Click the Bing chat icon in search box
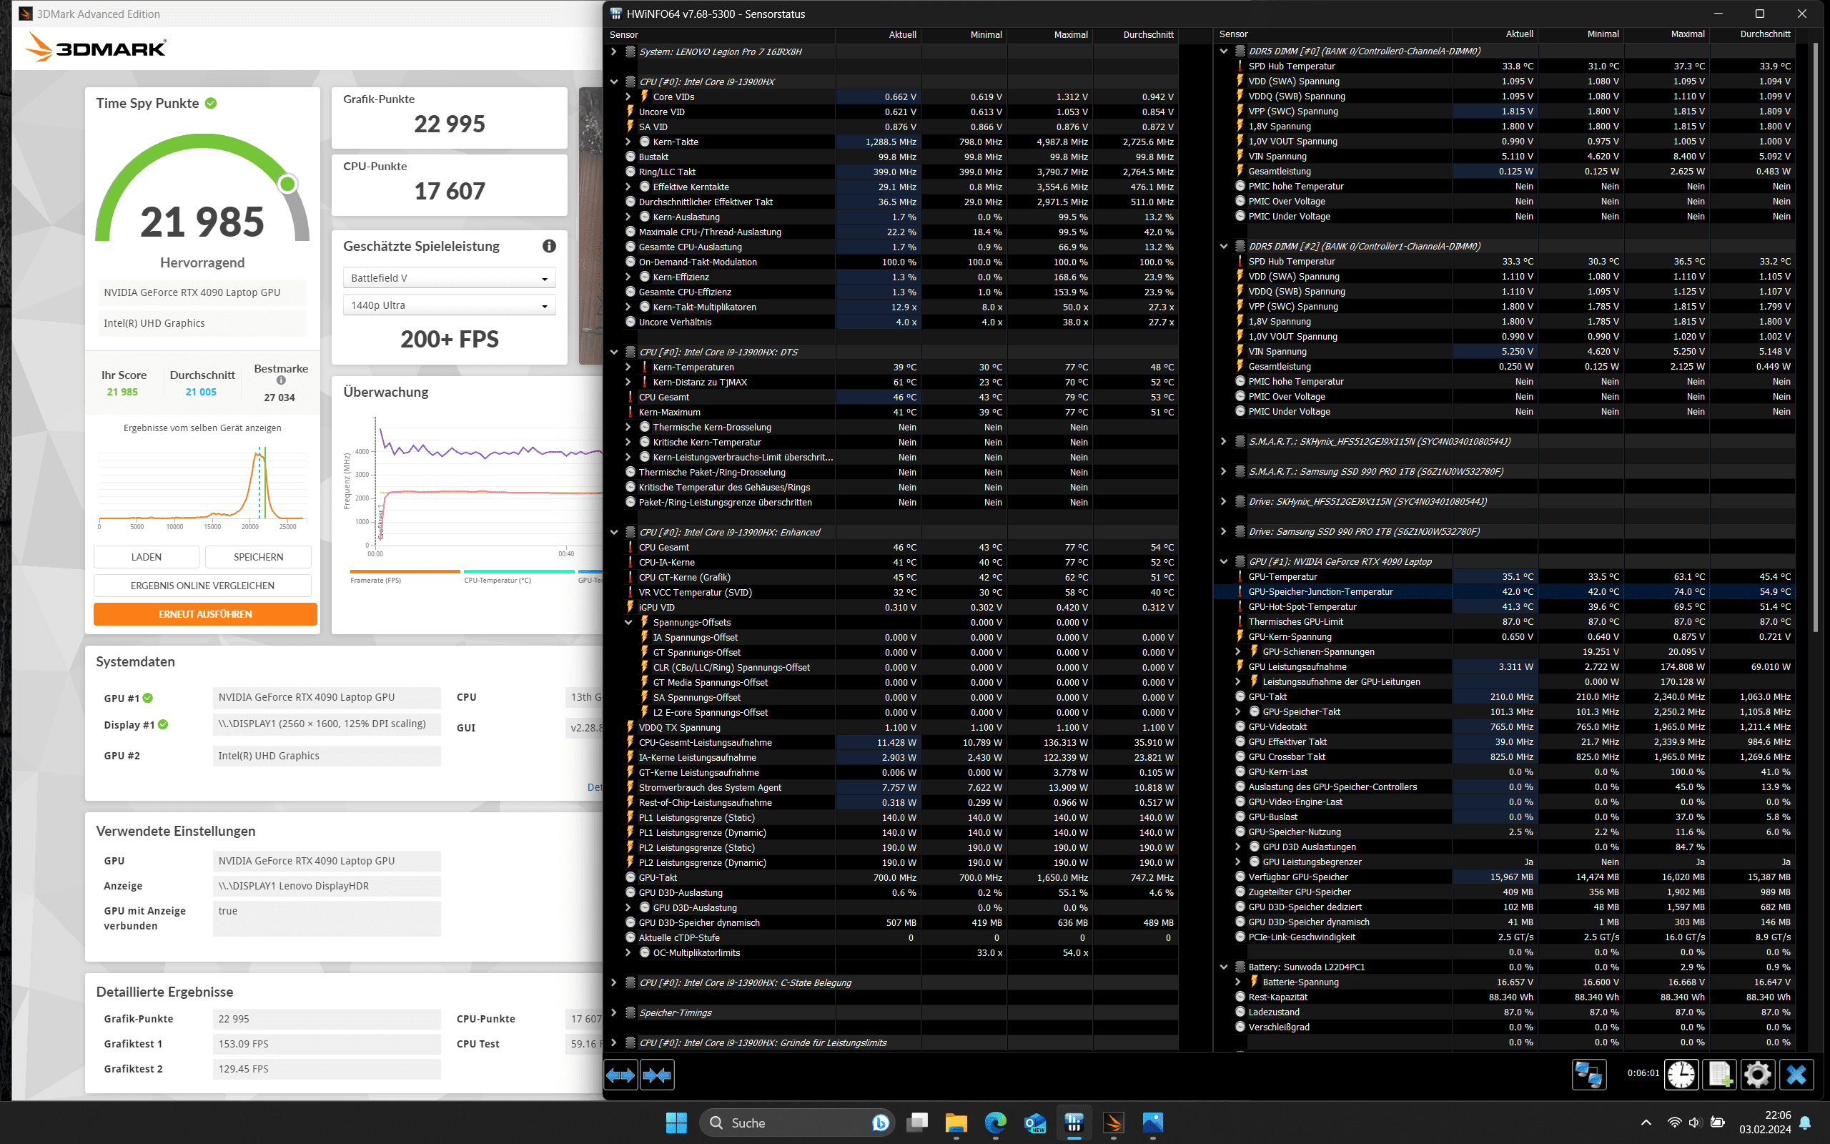The height and width of the screenshot is (1144, 1830). click(x=880, y=1123)
